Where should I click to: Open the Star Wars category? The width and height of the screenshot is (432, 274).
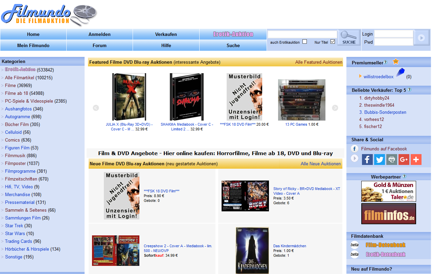15,234
